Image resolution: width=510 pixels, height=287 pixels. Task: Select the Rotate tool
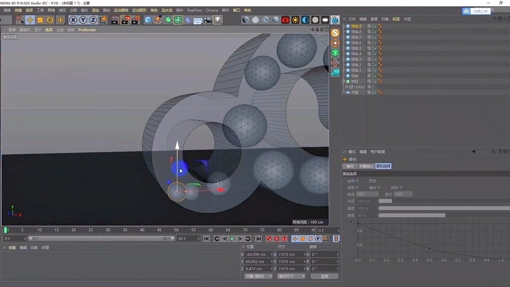50,19
